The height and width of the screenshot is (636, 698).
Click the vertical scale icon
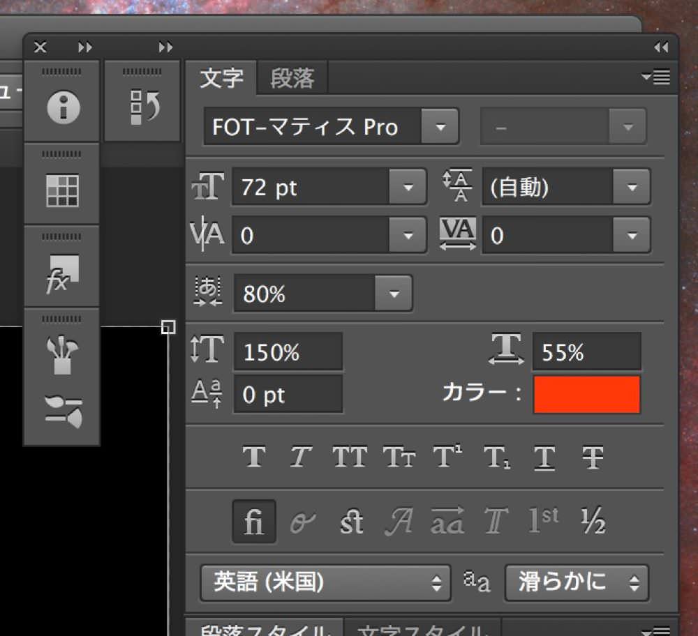[x=207, y=349]
